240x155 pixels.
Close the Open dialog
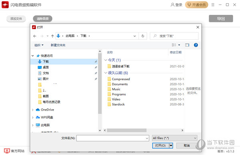tap(198, 27)
